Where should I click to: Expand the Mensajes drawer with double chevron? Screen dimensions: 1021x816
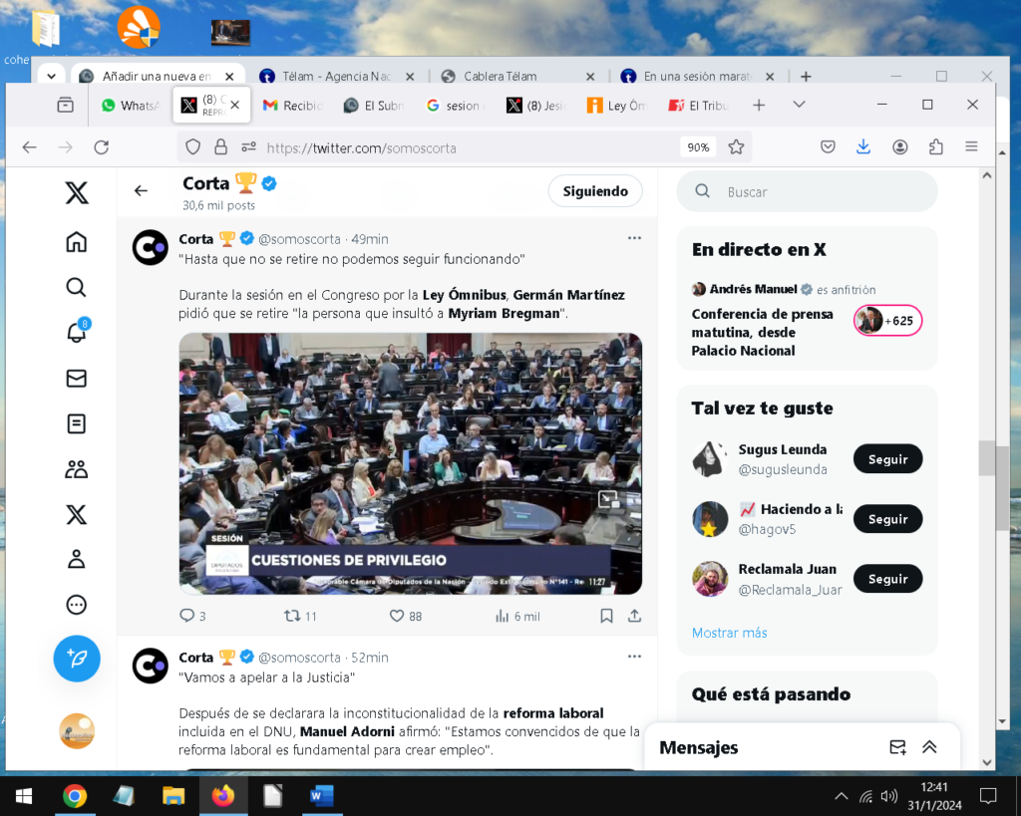point(929,747)
